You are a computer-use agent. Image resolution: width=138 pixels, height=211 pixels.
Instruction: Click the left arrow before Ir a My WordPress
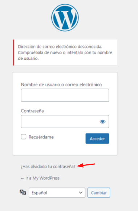[x=22, y=179]
